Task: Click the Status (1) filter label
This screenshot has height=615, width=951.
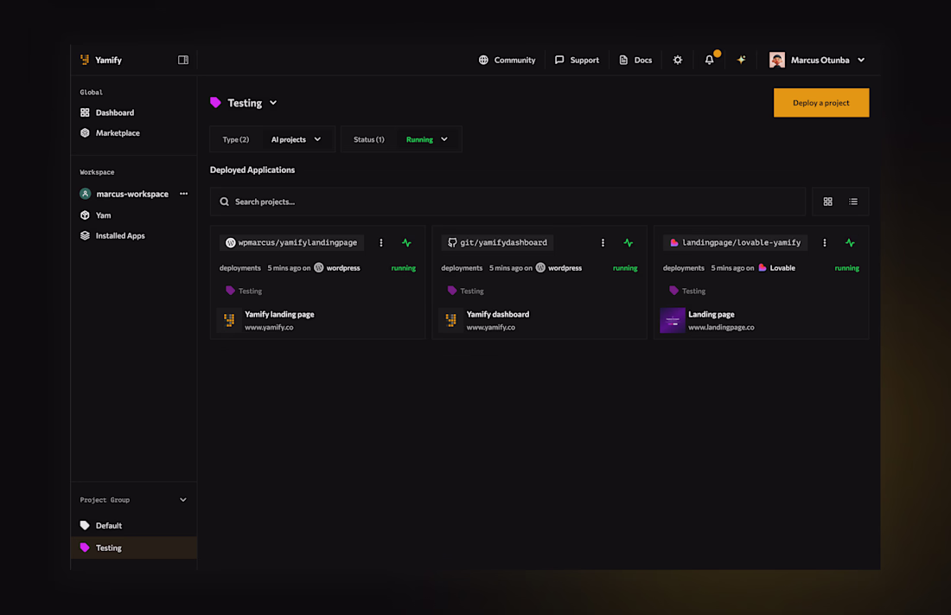Action: 369,139
